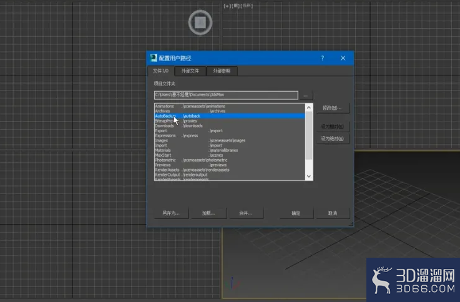
Task: Open help via the question mark icon
Action: pyautogui.click(x=323, y=58)
